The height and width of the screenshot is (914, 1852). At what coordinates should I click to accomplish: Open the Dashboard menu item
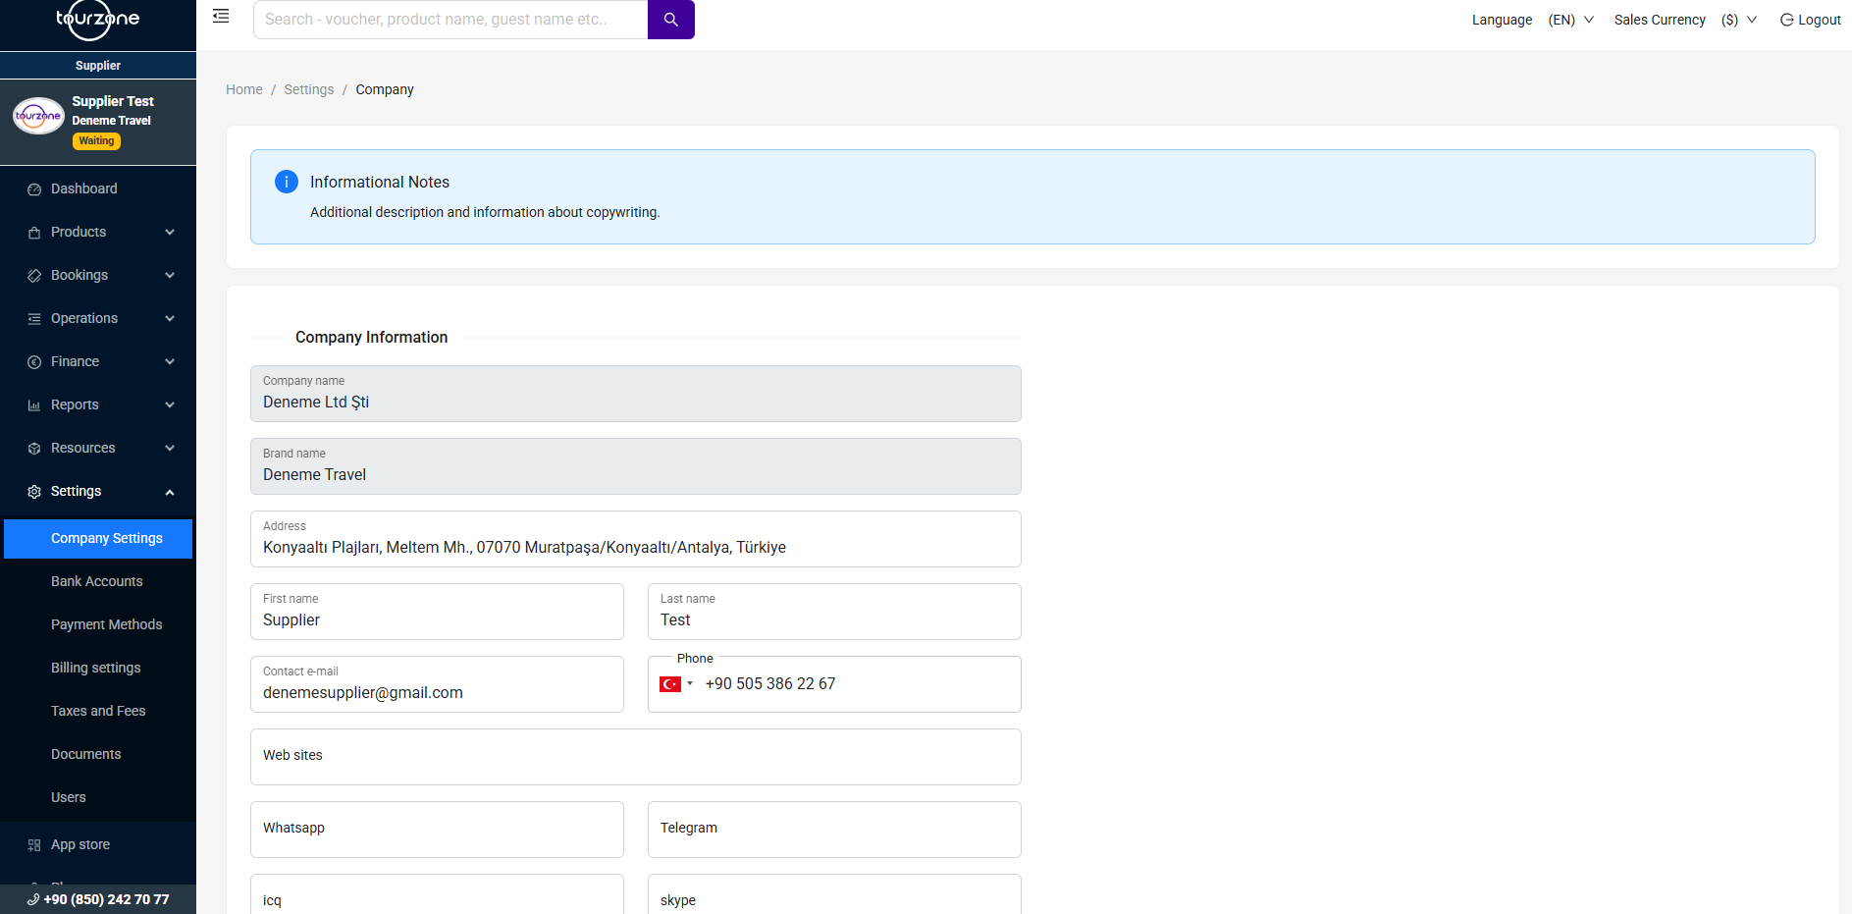[98, 188]
